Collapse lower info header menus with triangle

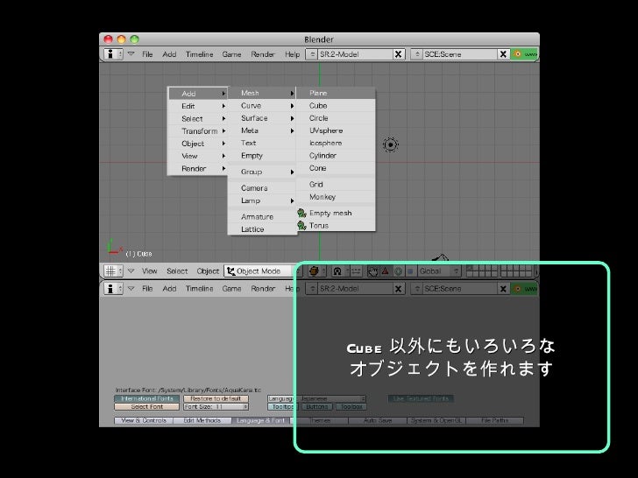(131, 288)
